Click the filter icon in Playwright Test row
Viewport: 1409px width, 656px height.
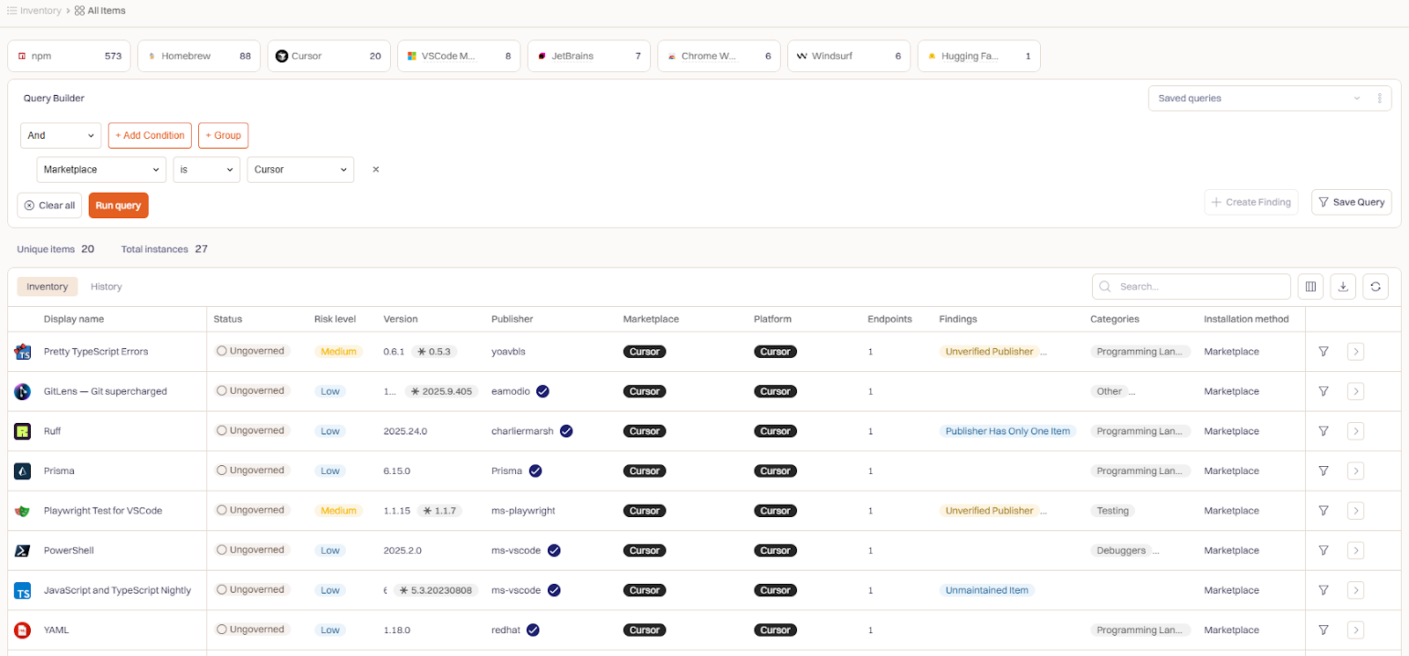tap(1324, 511)
